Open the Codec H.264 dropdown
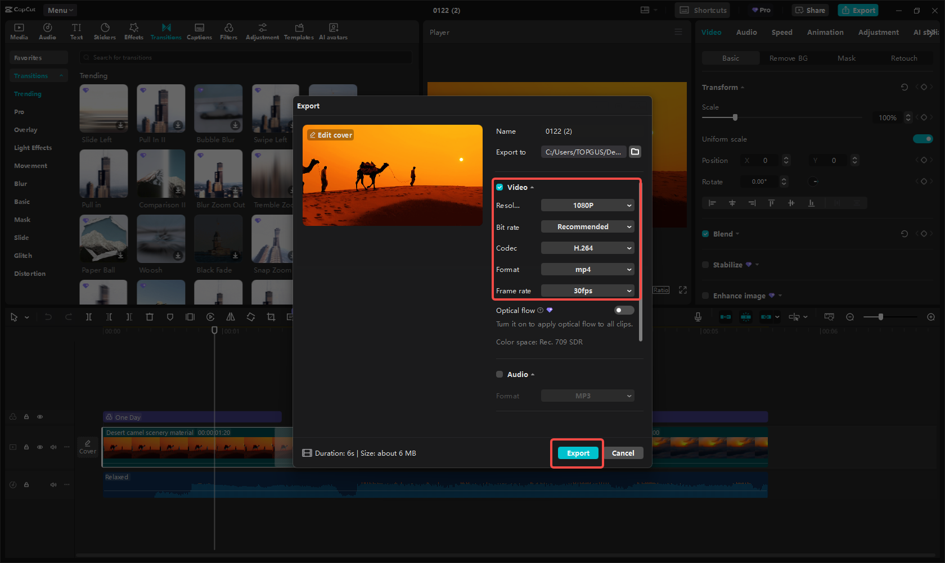The height and width of the screenshot is (563, 945). click(x=587, y=248)
